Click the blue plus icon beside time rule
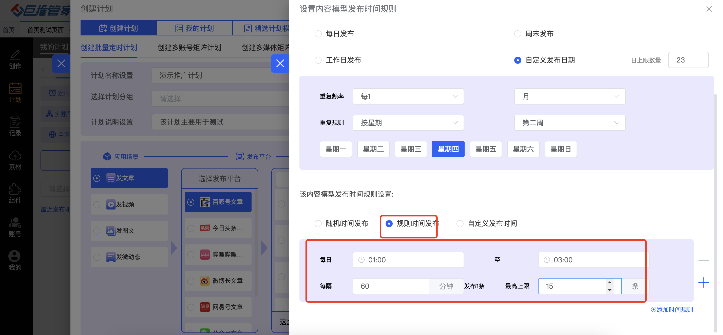 coord(703,283)
